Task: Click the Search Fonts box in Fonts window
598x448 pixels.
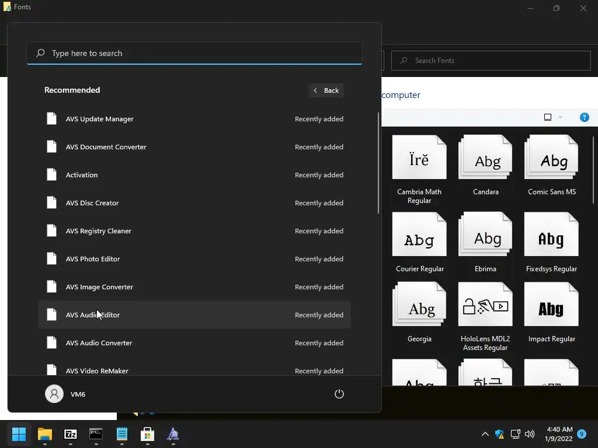Action: click(491, 61)
